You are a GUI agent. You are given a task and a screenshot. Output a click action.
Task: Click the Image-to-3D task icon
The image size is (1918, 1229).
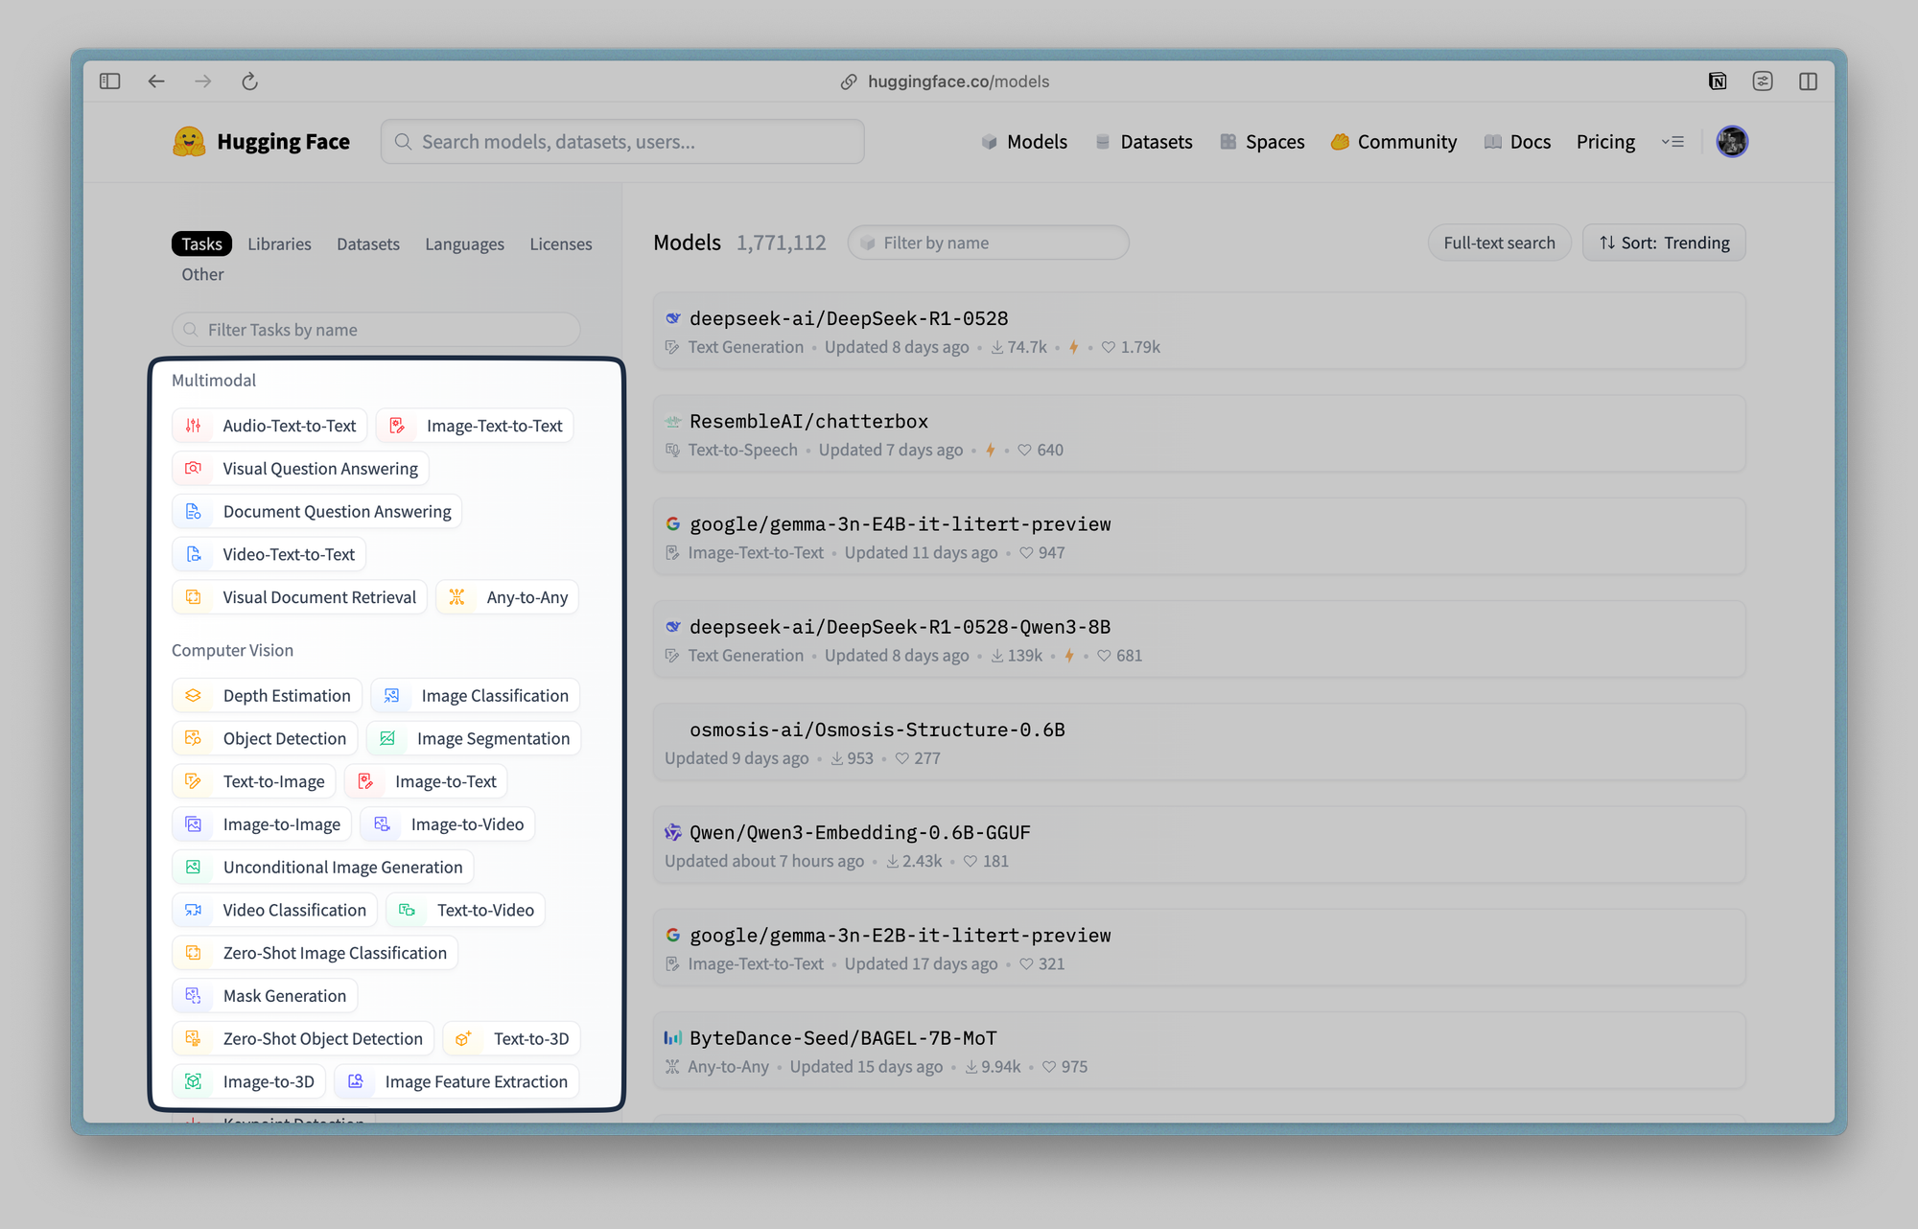point(193,1081)
